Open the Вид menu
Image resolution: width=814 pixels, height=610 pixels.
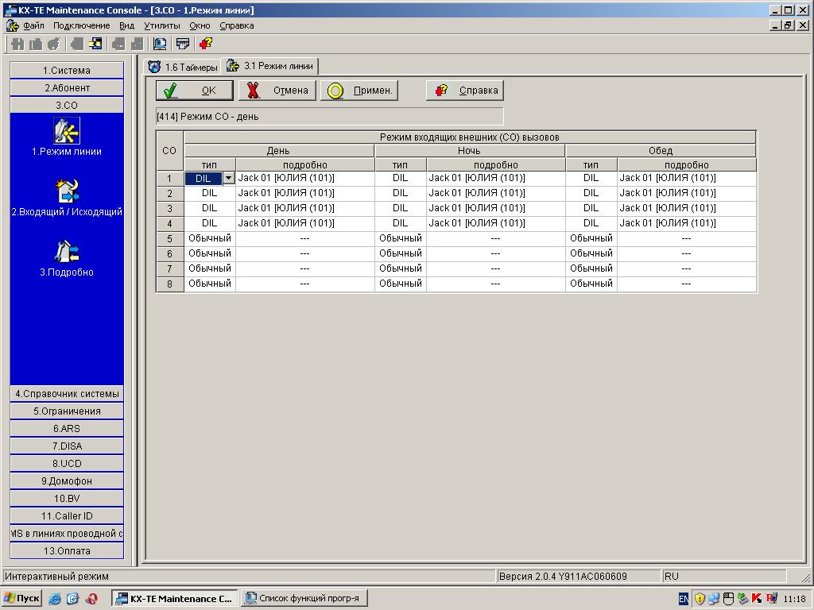click(x=126, y=25)
